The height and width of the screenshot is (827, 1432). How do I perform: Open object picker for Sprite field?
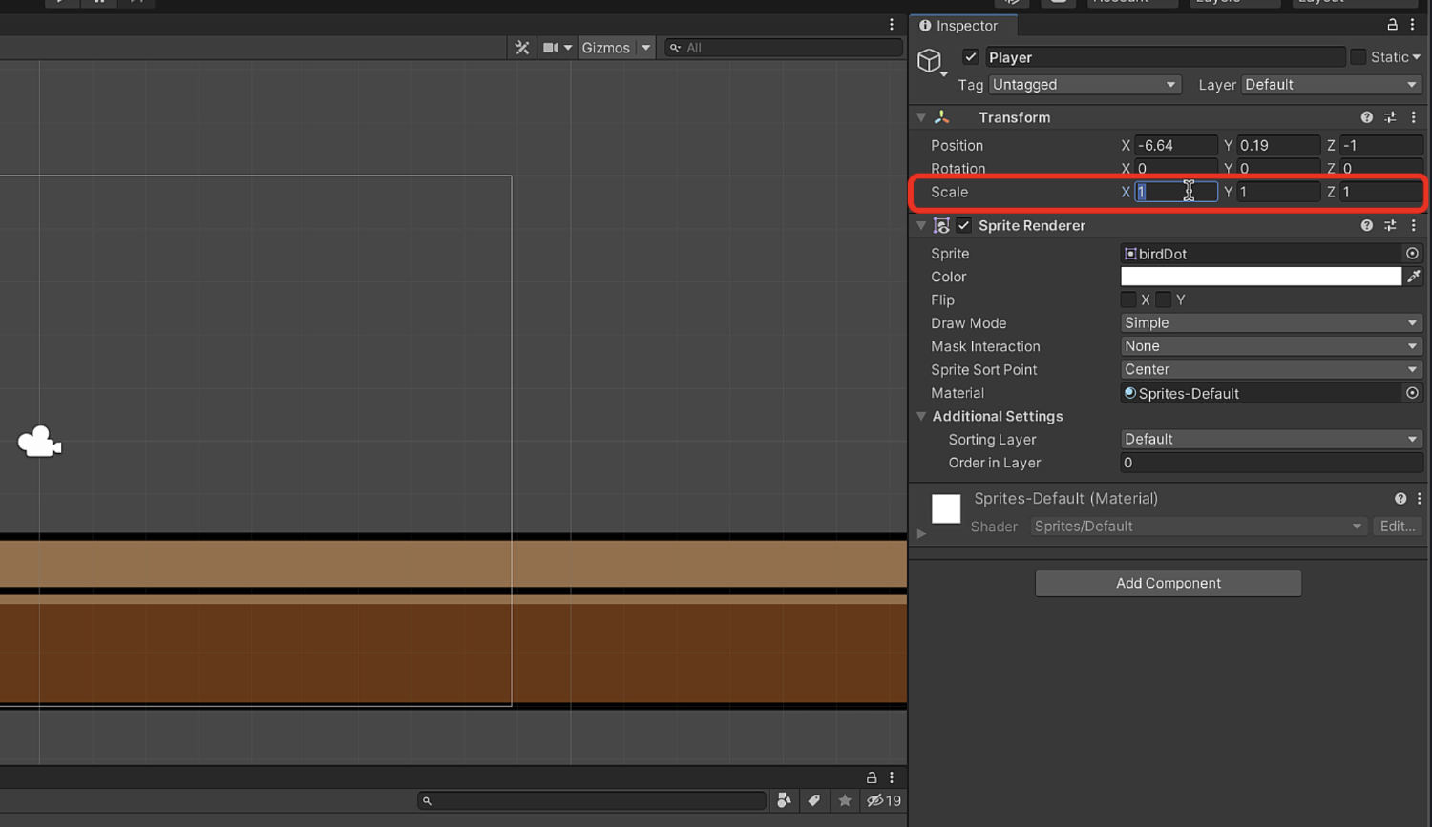tap(1412, 254)
